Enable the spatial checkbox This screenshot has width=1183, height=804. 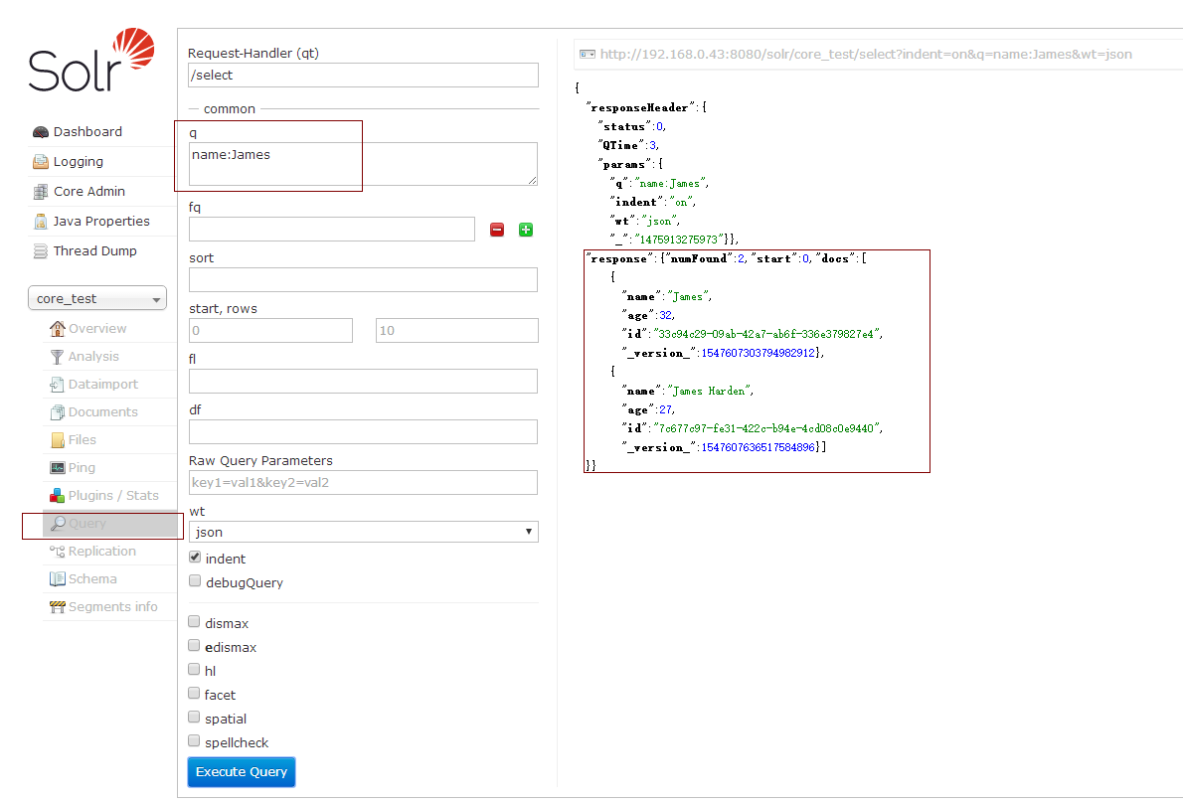194,718
